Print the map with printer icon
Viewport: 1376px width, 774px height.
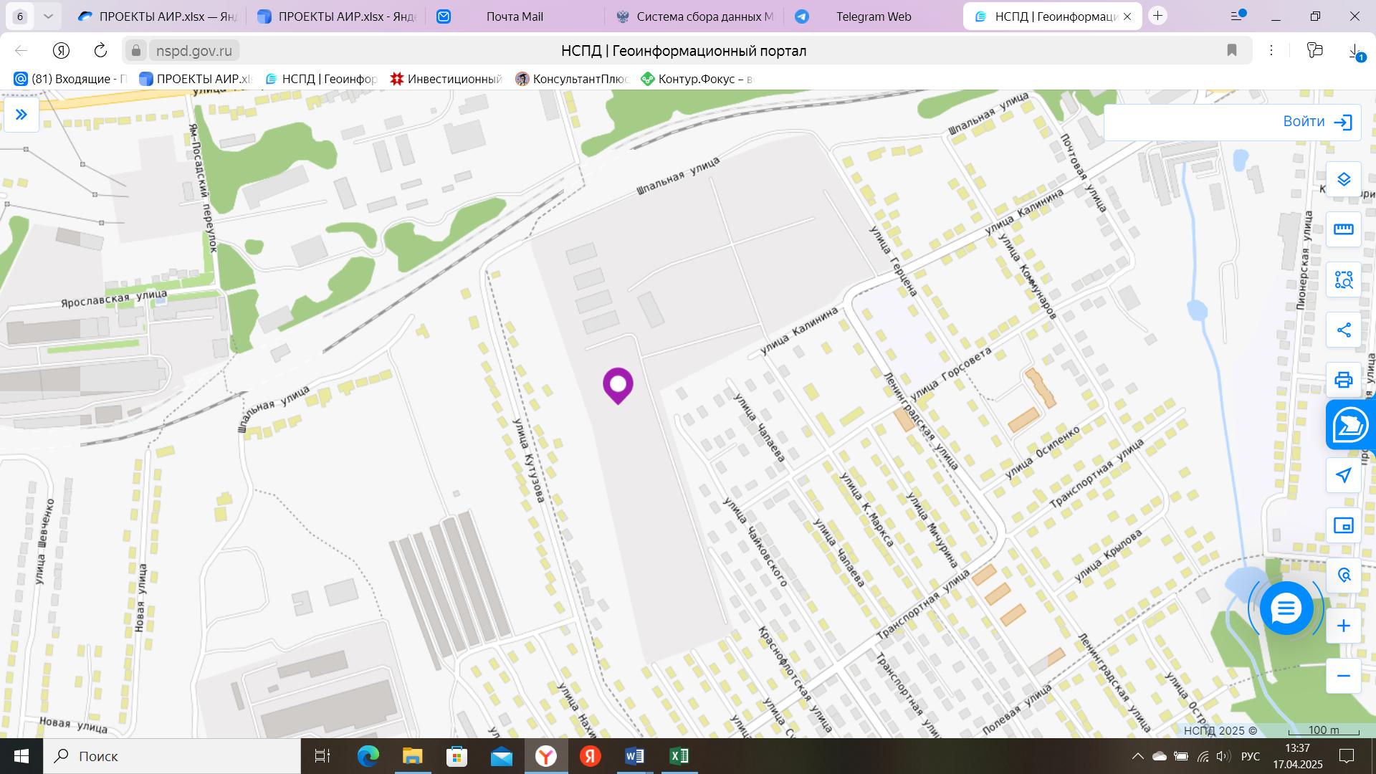pos(1343,379)
